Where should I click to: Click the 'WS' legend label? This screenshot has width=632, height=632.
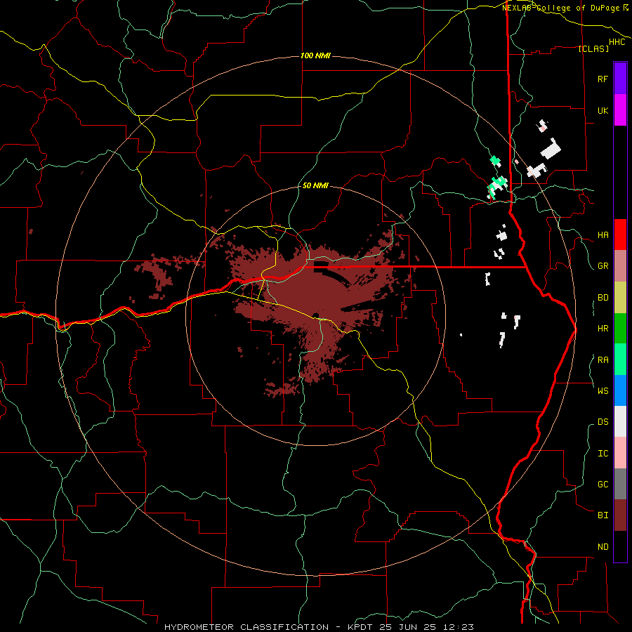pos(603,390)
